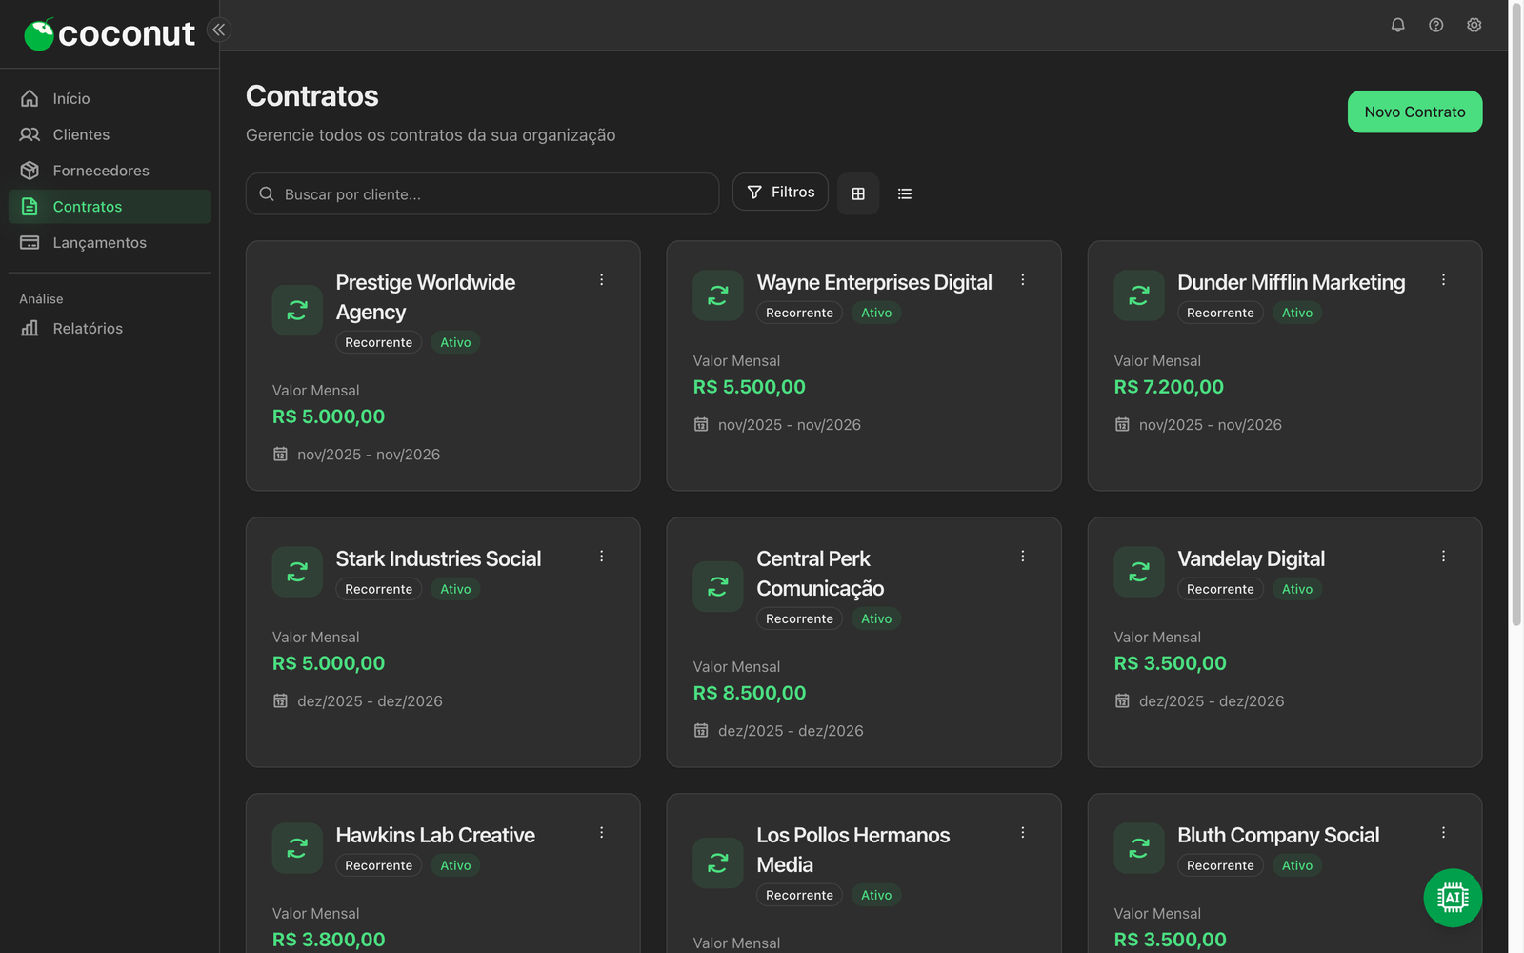Open the notifications bell
The height and width of the screenshot is (953, 1524).
tap(1397, 25)
